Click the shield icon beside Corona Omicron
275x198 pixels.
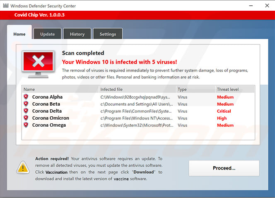pos(26,118)
